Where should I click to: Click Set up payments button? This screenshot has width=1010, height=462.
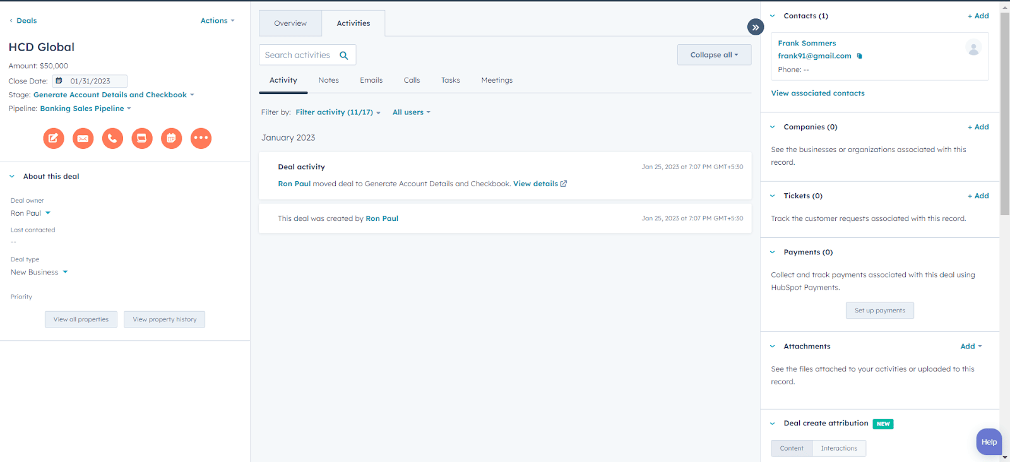point(880,311)
